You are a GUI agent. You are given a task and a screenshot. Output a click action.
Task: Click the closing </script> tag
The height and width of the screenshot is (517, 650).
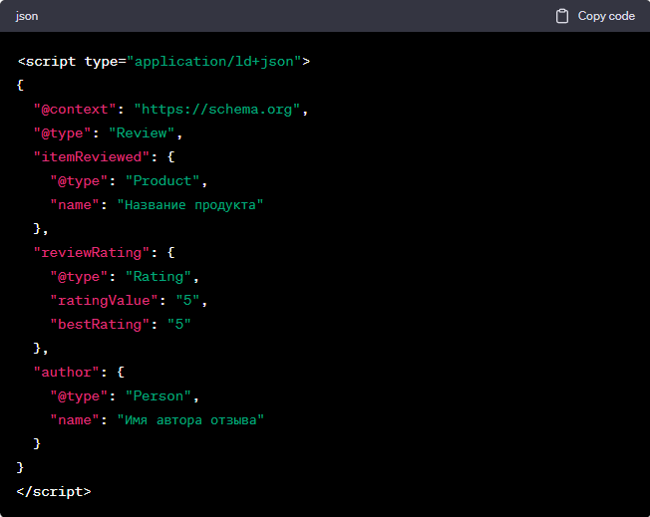coord(54,492)
